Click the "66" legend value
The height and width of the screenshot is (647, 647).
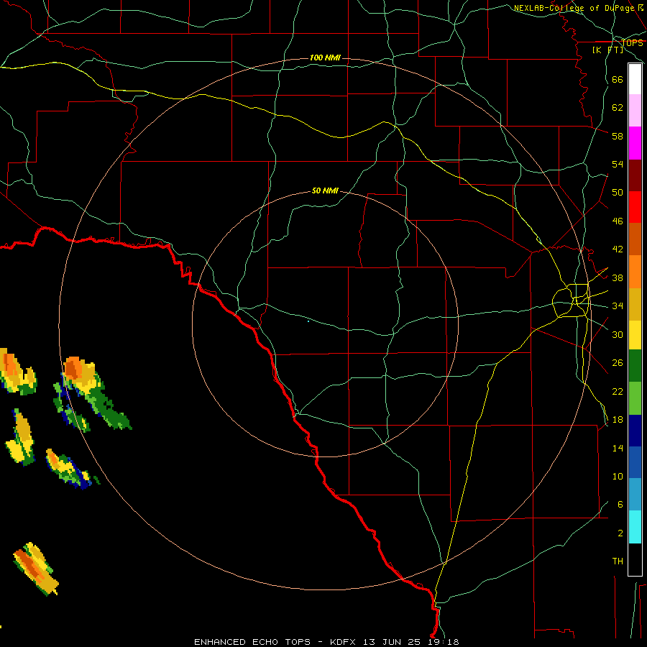(618, 79)
